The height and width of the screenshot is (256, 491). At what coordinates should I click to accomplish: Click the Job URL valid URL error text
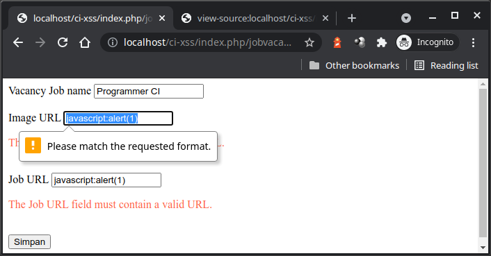pyautogui.click(x=110, y=205)
